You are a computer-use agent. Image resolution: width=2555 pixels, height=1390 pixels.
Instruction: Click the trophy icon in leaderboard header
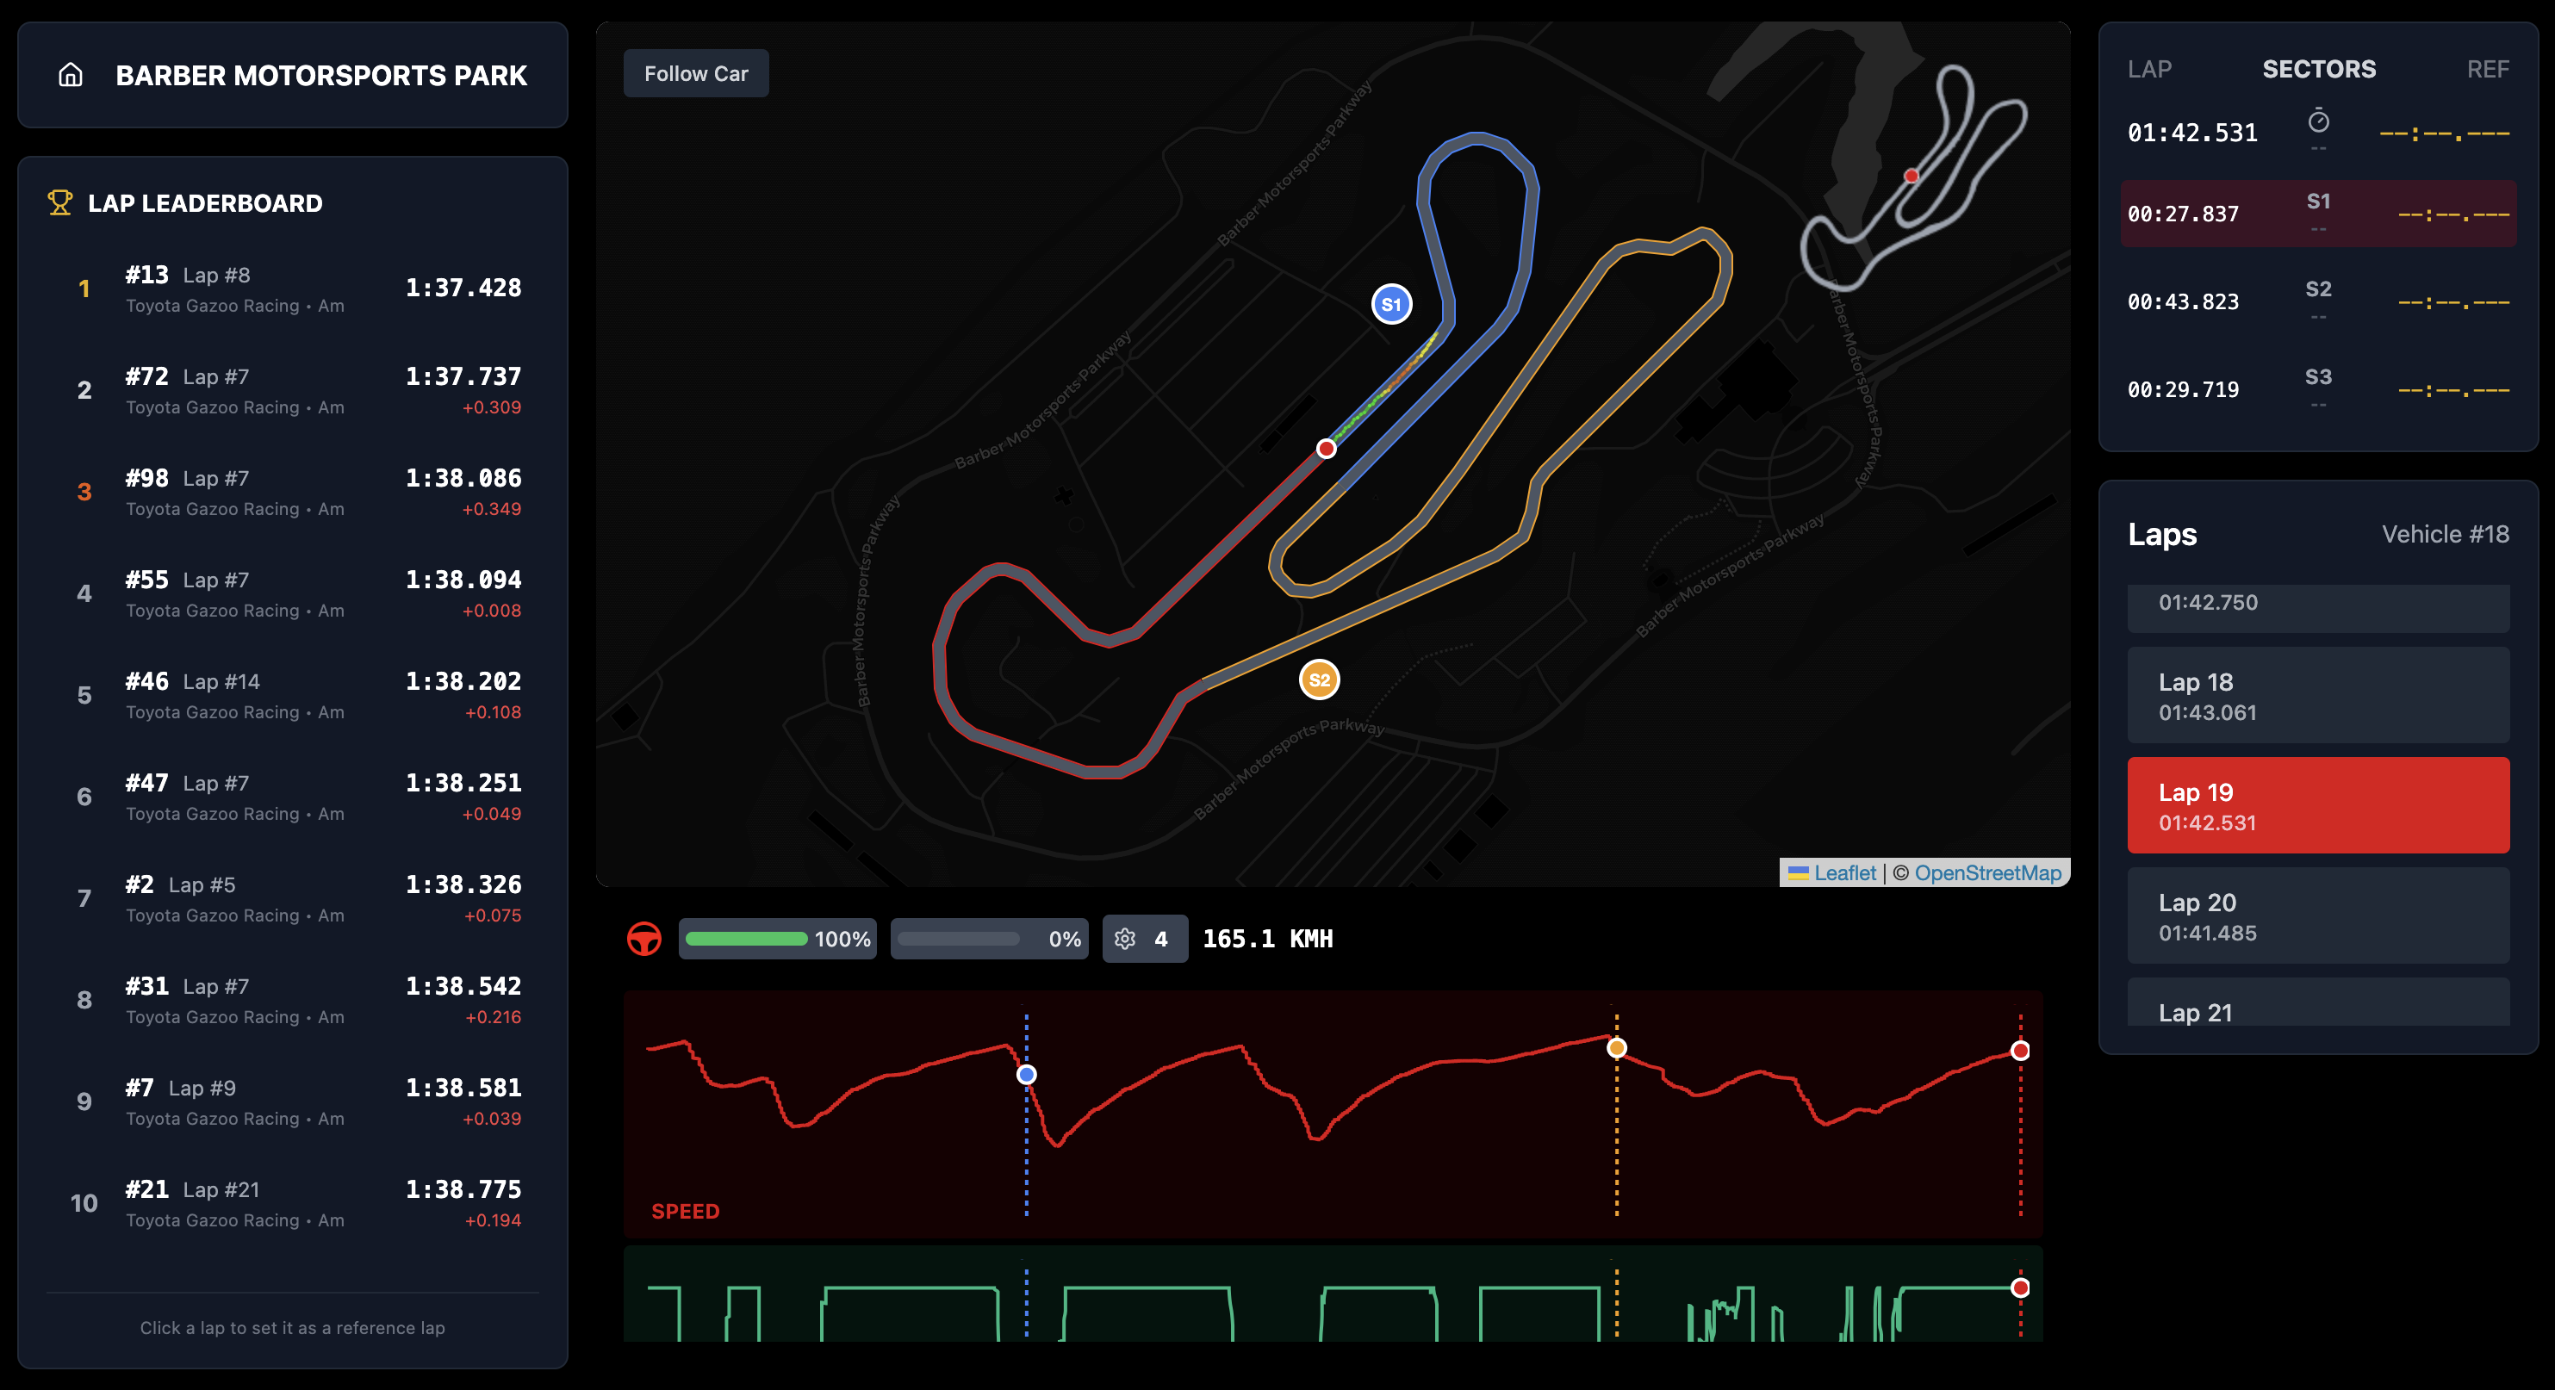tap(59, 202)
